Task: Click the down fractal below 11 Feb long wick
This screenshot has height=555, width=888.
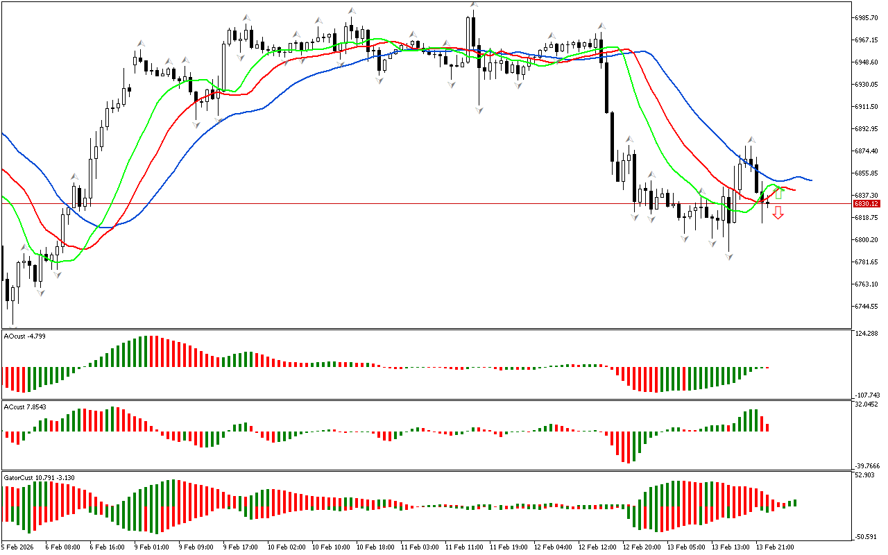Action: click(479, 110)
